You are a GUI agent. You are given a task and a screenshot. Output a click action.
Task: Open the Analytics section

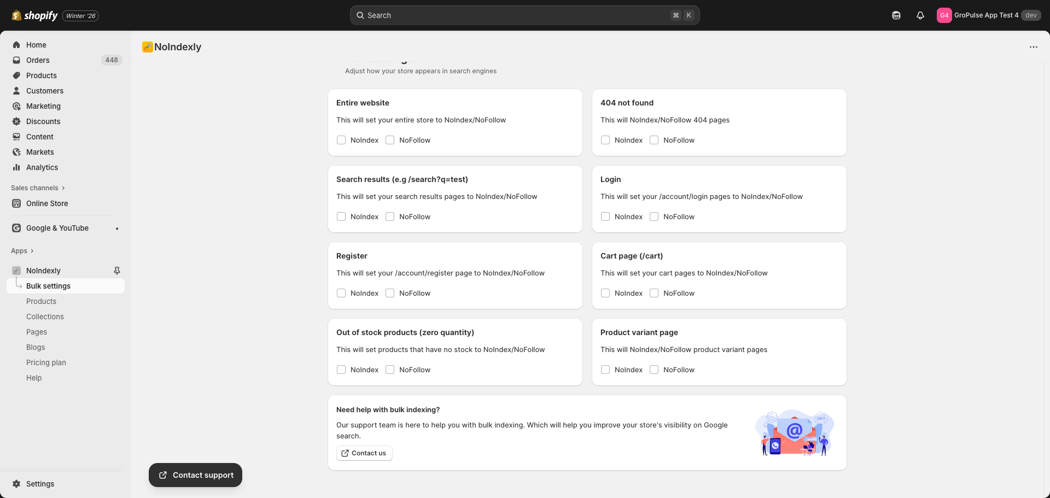(42, 167)
